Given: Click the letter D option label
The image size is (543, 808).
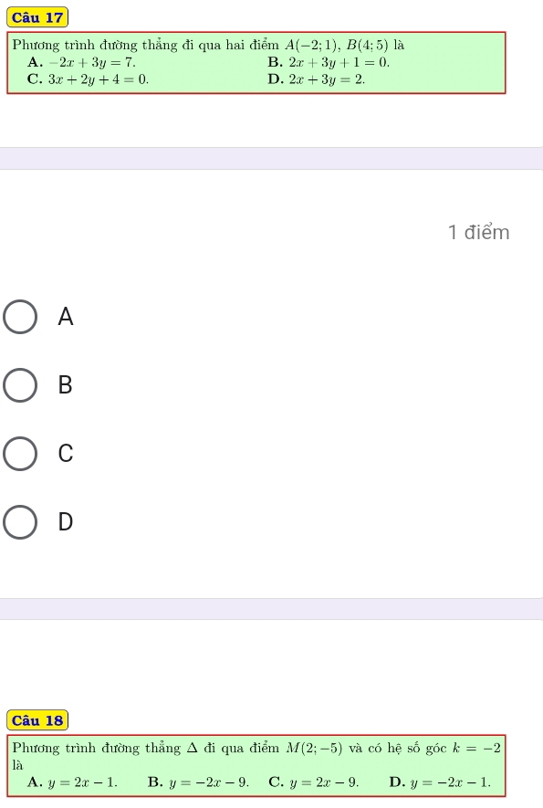Looking at the screenshot, I should tap(66, 521).
